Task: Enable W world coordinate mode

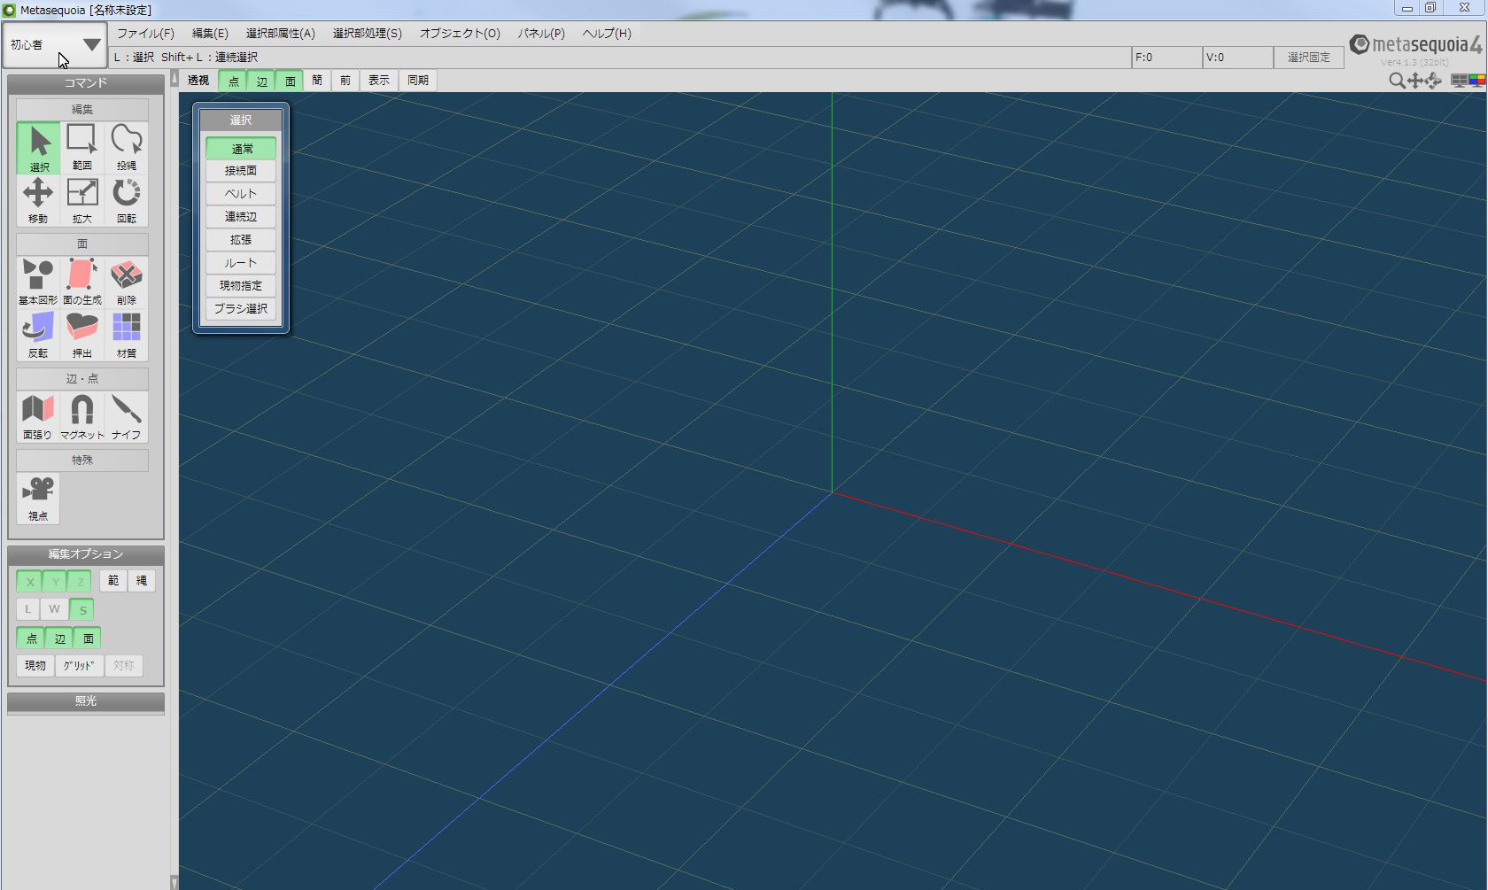Action: coord(55,609)
